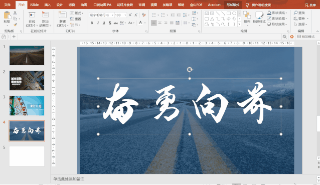Switch to the 动画 animations tab
The width and height of the screenshot is (320, 185).
pyautogui.click(x=83, y=5)
